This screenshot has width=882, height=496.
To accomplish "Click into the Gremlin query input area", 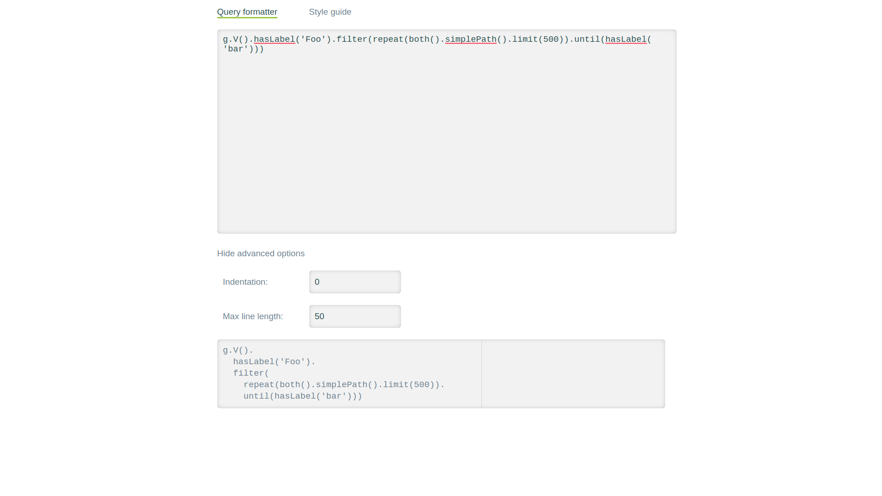I will click(x=447, y=131).
